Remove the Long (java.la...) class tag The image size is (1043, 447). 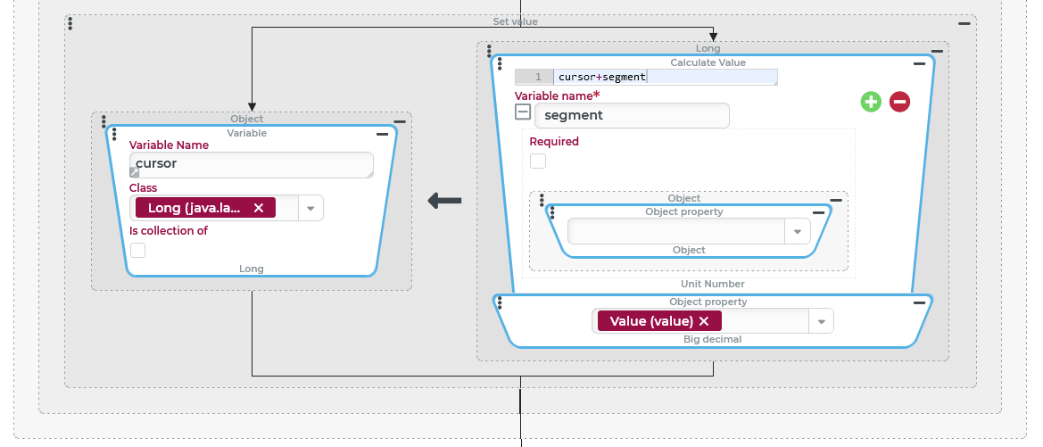(259, 208)
